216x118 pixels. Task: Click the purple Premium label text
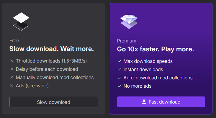pyautogui.click(x=127, y=41)
